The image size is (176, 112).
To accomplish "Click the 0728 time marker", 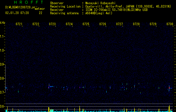I will coord(136,24).
